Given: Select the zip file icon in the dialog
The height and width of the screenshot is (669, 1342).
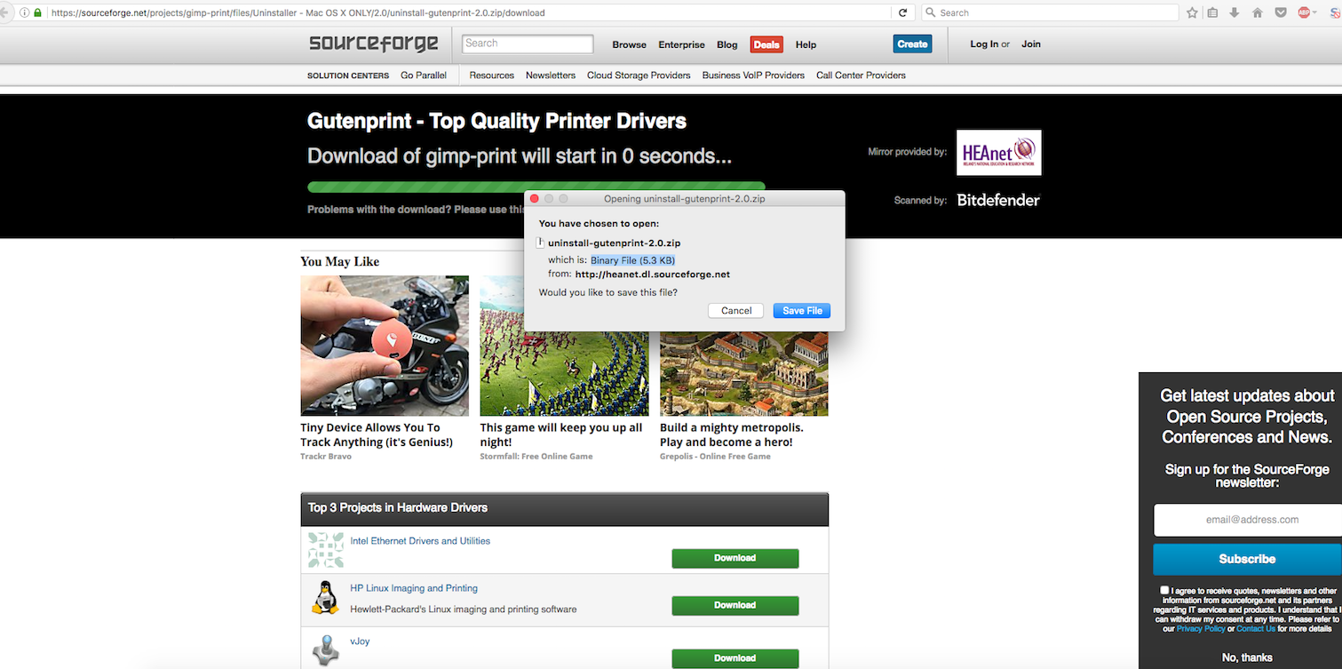Looking at the screenshot, I should (x=541, y=243).
